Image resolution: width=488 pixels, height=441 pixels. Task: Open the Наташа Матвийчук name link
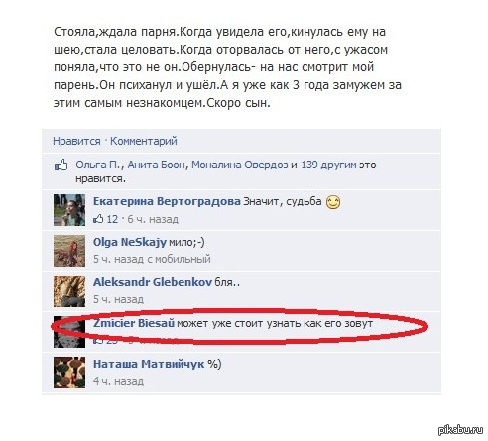tap(149, 364)
